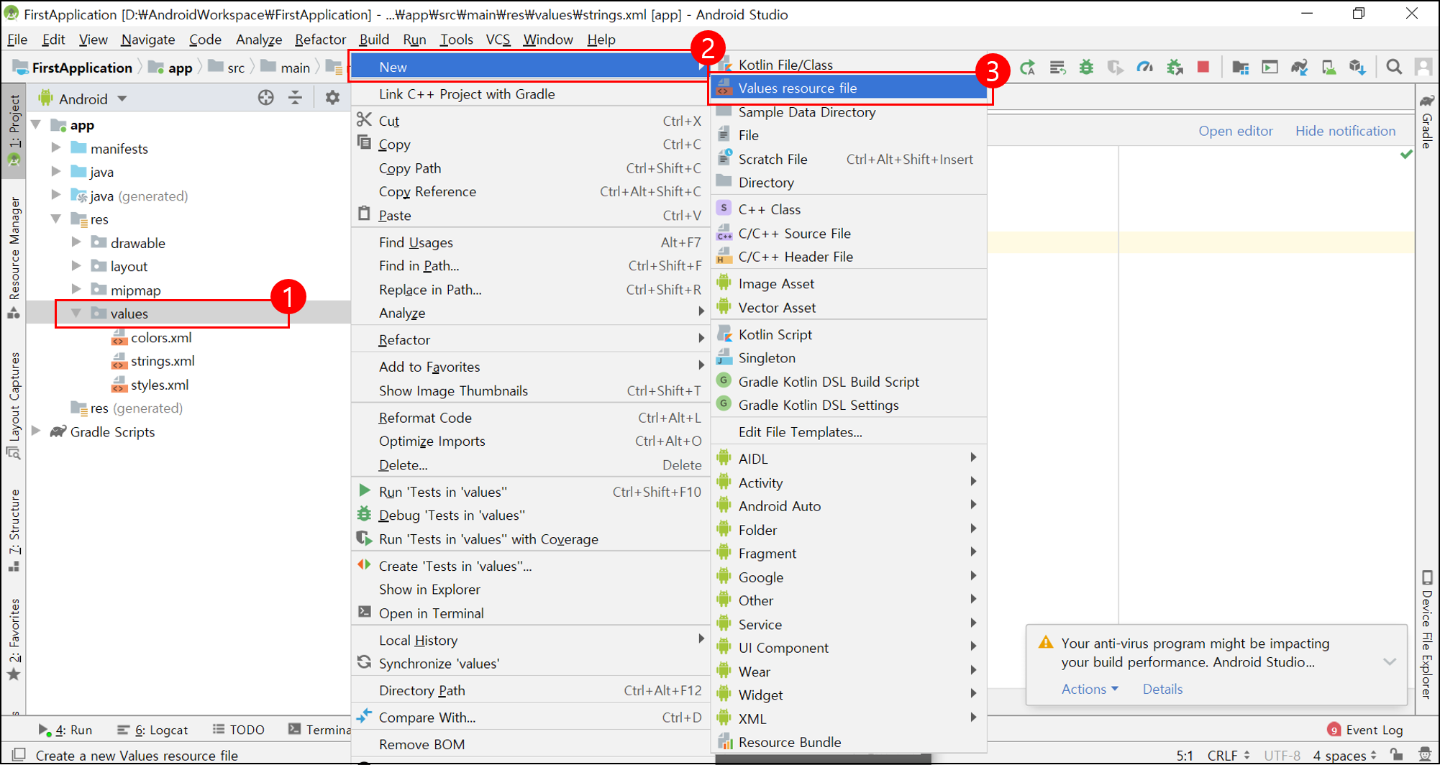Select colors.xml in project tree
The height and width of the screenshot is (765, 1440).
[161, 337]
